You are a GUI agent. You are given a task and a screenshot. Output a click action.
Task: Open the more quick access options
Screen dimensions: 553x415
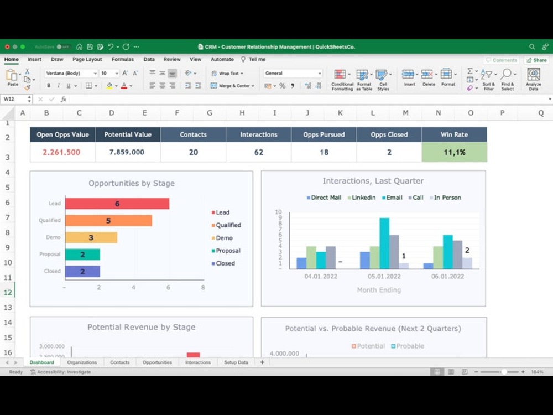click(137, 46)
